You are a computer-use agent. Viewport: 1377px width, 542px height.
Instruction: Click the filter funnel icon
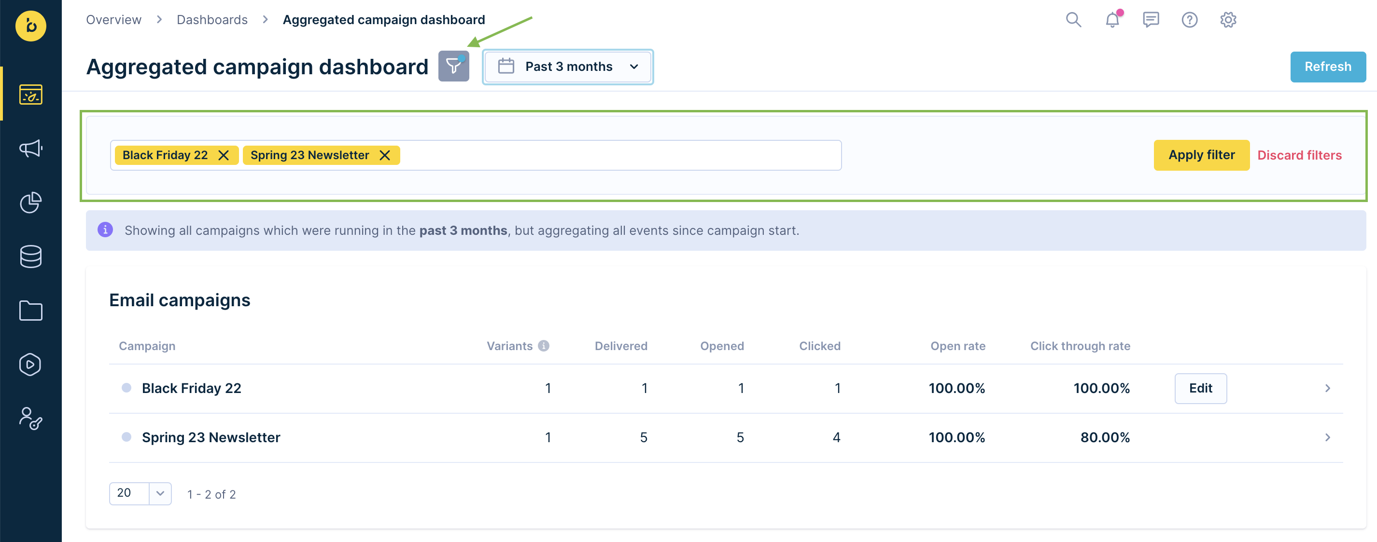click(453, 66)
